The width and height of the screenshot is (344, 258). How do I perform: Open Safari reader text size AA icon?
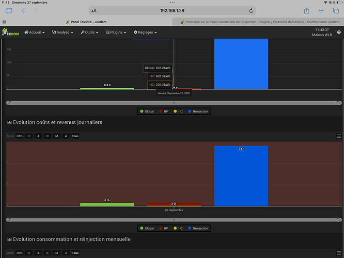(94, 11)
